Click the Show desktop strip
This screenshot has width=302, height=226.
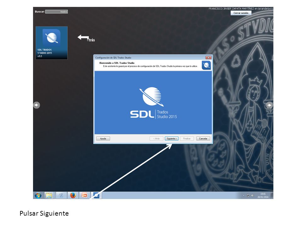(272, 196)
